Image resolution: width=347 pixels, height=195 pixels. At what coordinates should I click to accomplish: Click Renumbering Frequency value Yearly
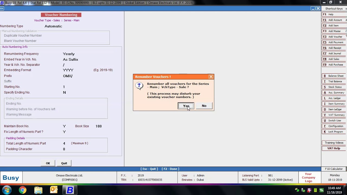click(69, 54)
